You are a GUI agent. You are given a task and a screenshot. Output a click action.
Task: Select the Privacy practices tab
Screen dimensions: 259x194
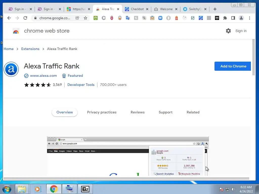pos(102,112)
